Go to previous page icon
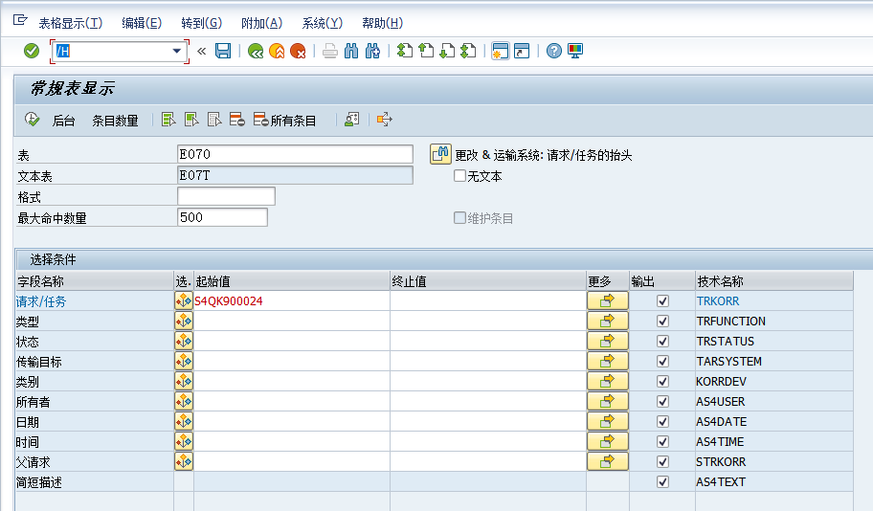 click(x=426, y=52)
